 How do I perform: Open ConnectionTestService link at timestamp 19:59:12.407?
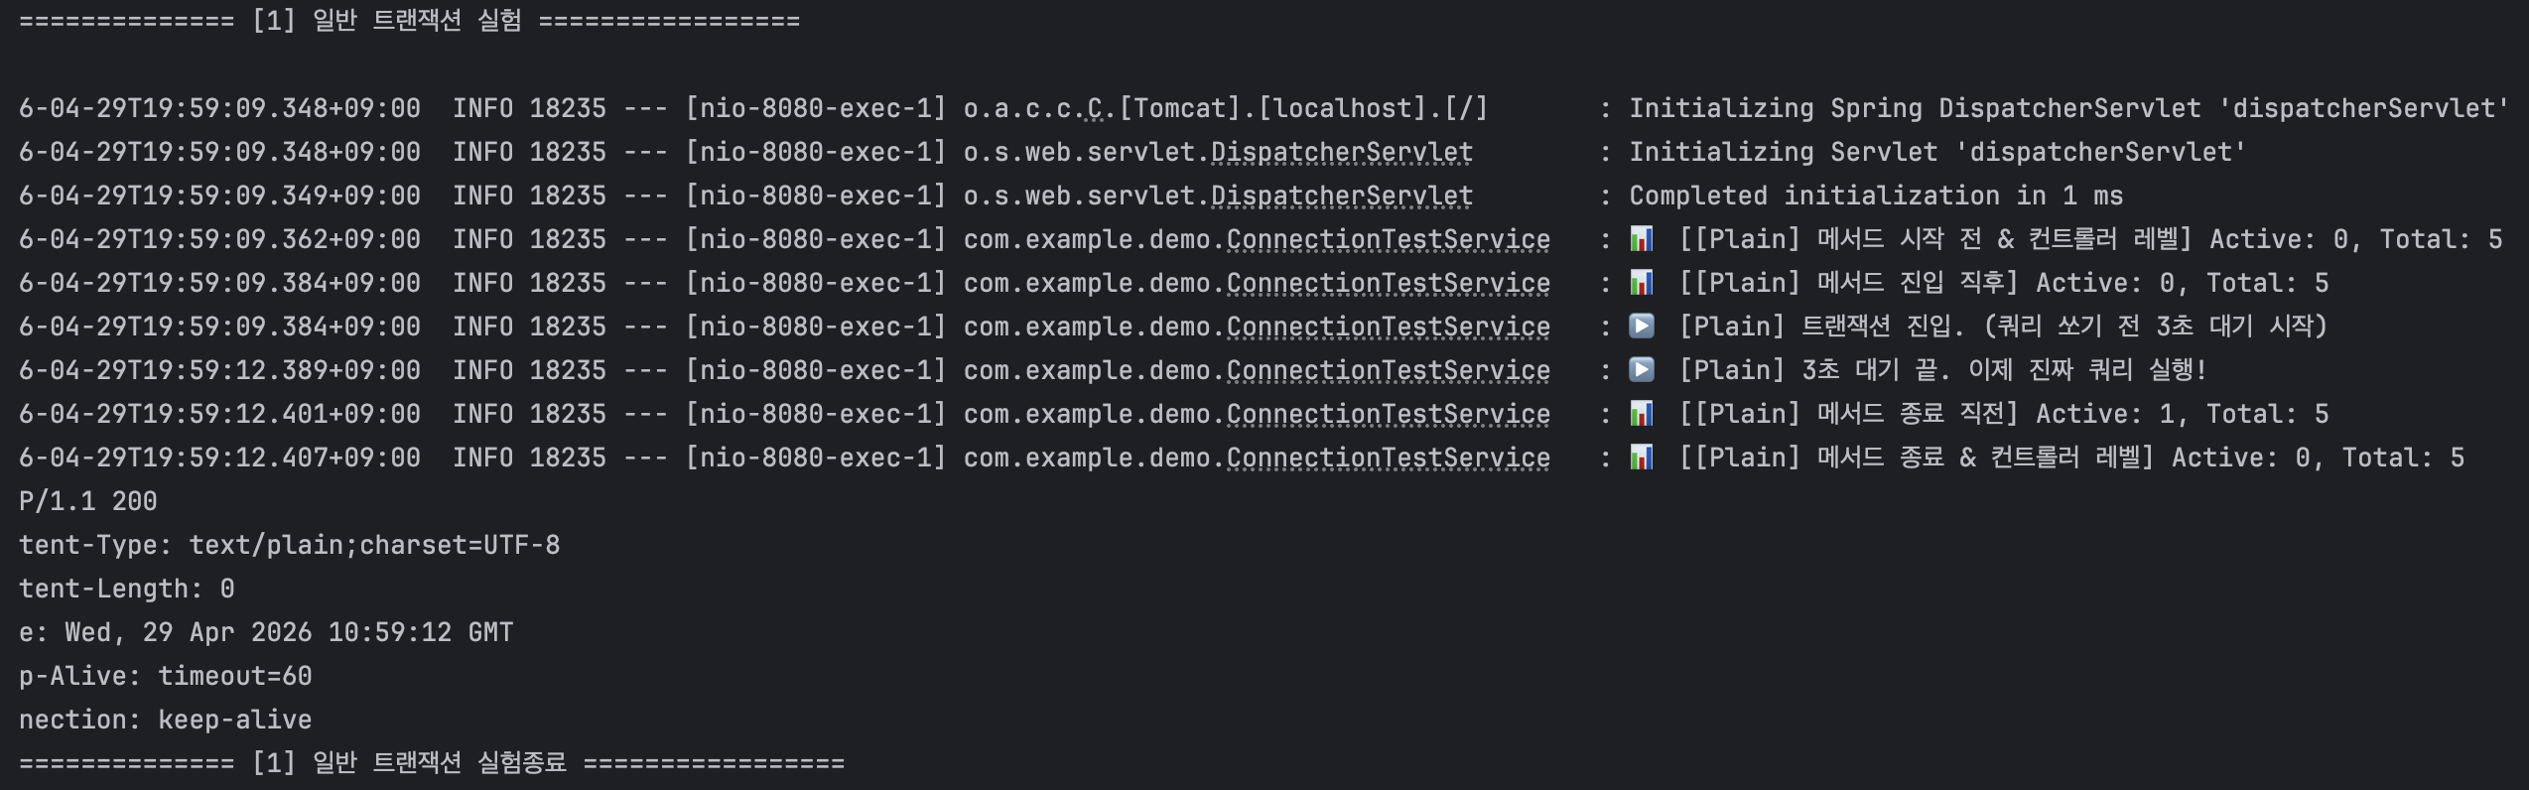click(1388, 458)
